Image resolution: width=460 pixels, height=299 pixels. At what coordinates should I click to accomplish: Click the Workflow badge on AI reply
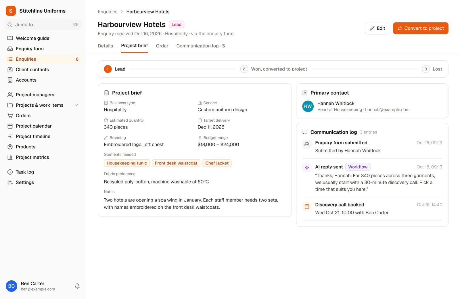[x=358, y=167]
